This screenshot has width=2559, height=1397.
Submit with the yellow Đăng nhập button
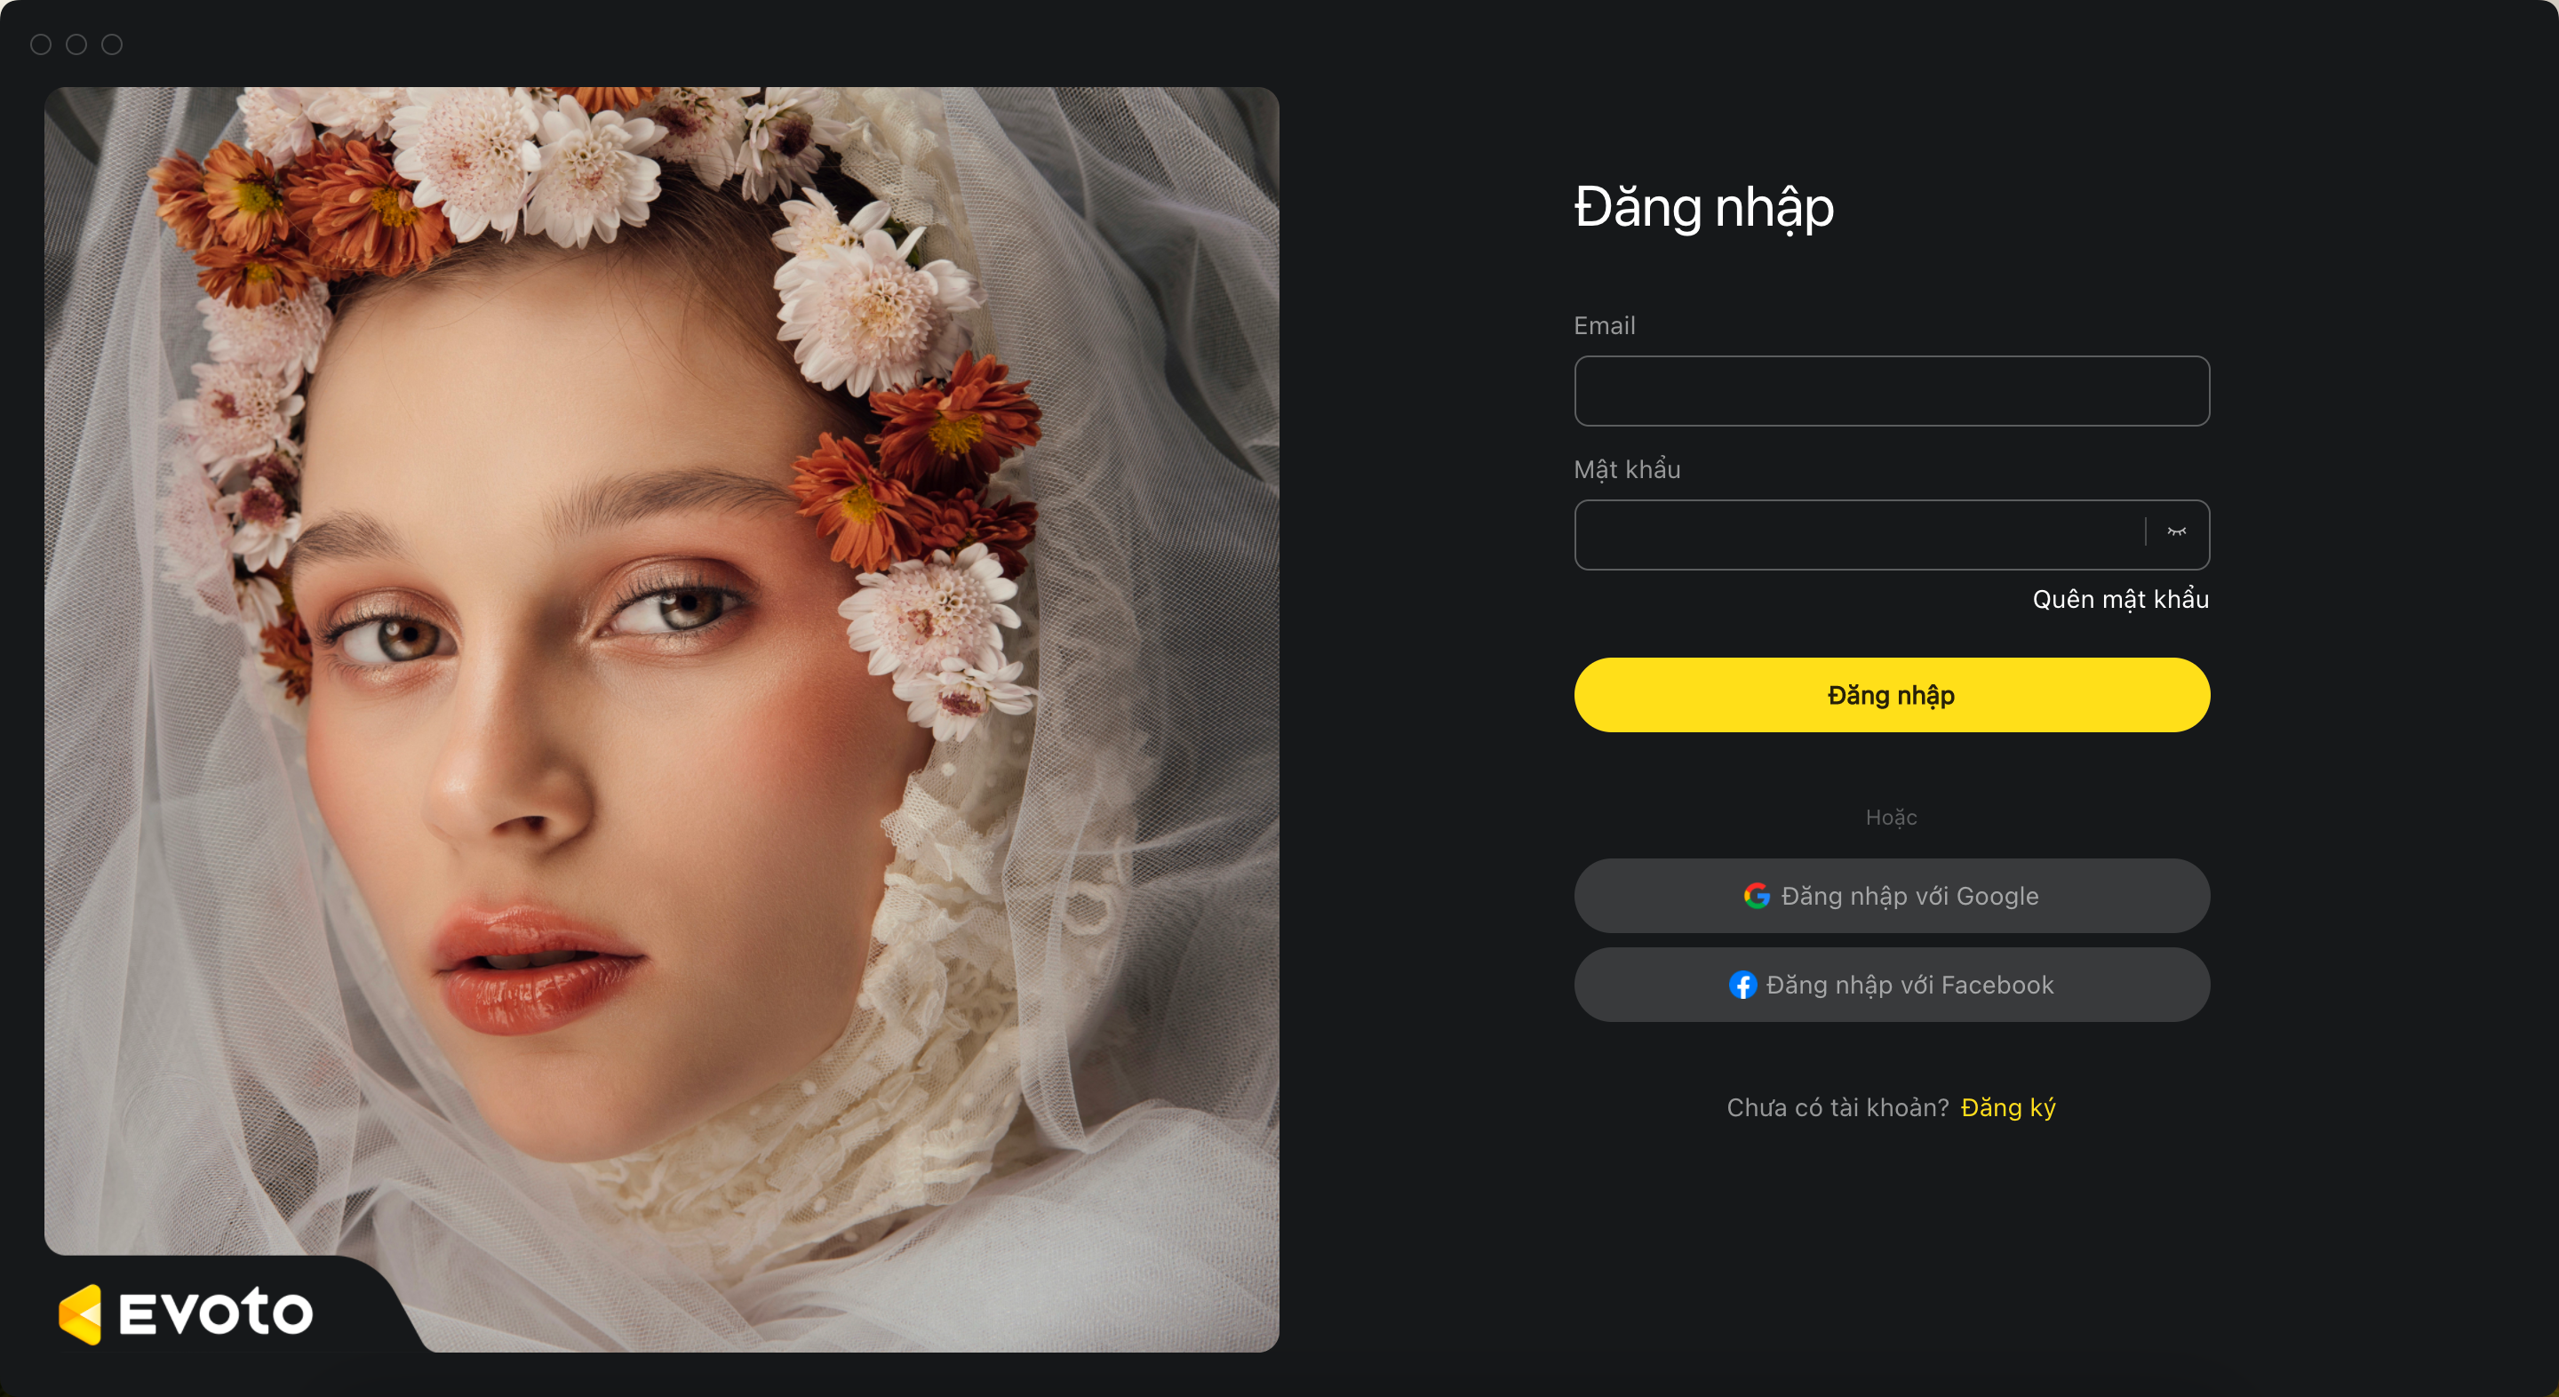click(x=1892, y=695)
